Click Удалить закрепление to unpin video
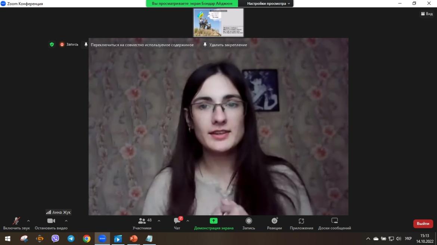This screenshot has width=437, height=245. (225, 45)
